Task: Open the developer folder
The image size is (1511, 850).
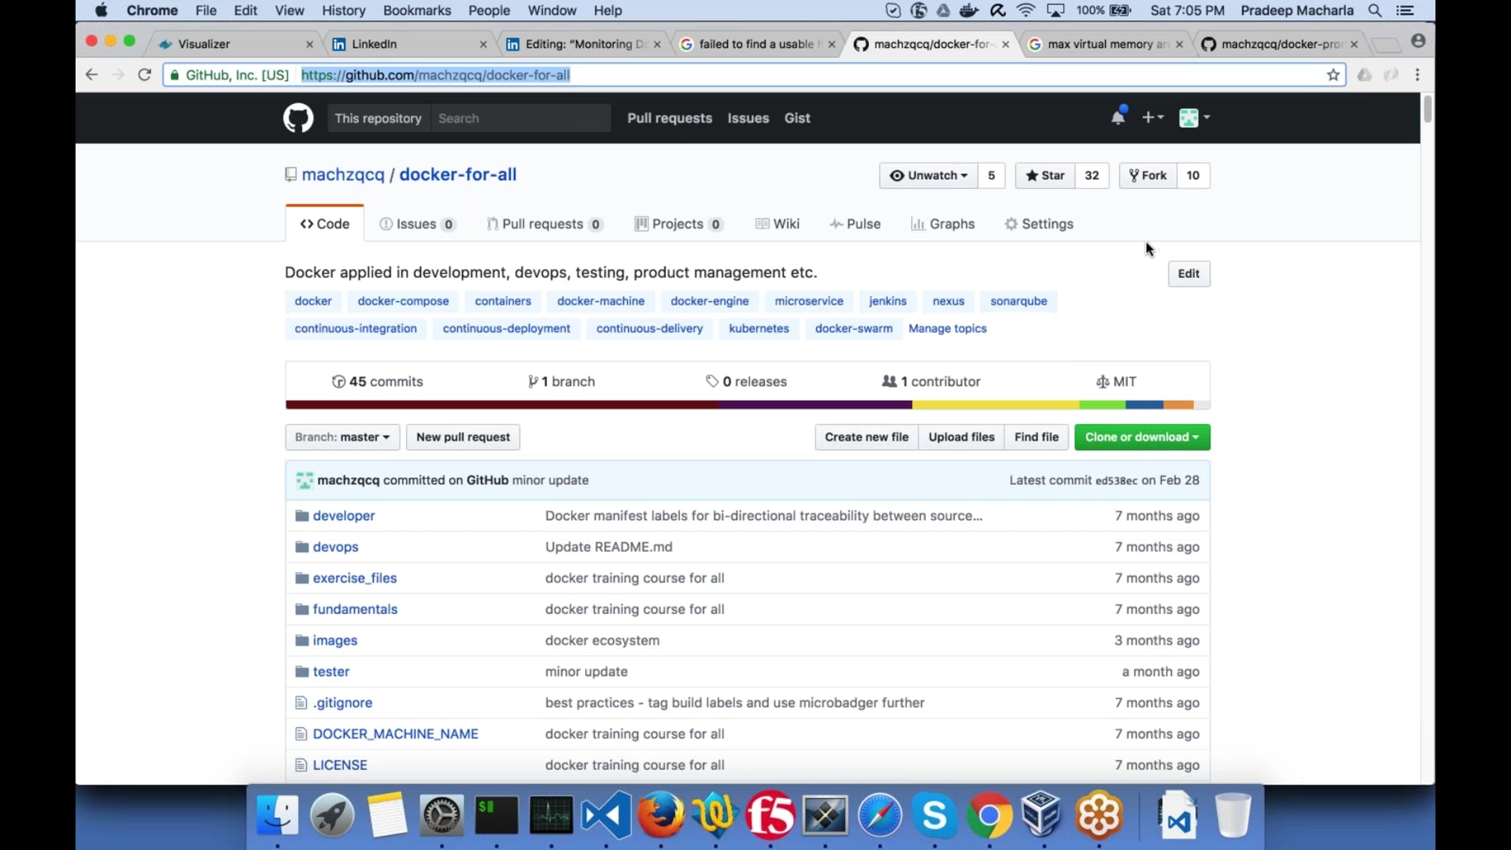Action: click(344, 516)
